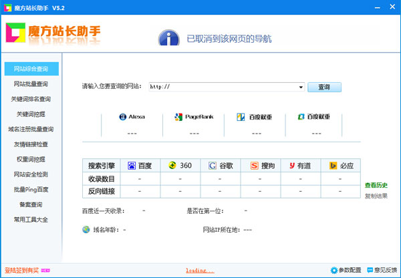401x278 pixels.
Task: Click the 百度近一天收录 label
Action: [104, 211]
